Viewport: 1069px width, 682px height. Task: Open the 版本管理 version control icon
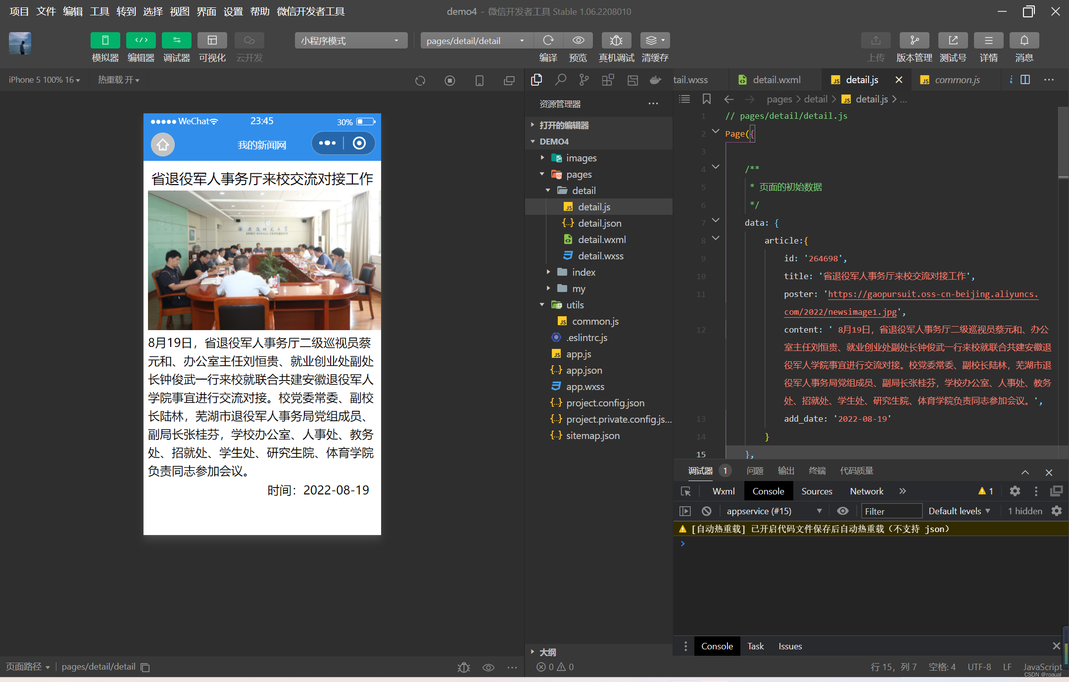(914, 41)
